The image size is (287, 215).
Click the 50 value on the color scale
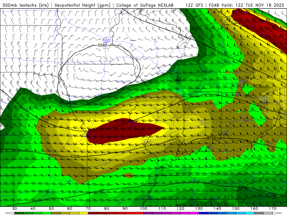(51, 209)
